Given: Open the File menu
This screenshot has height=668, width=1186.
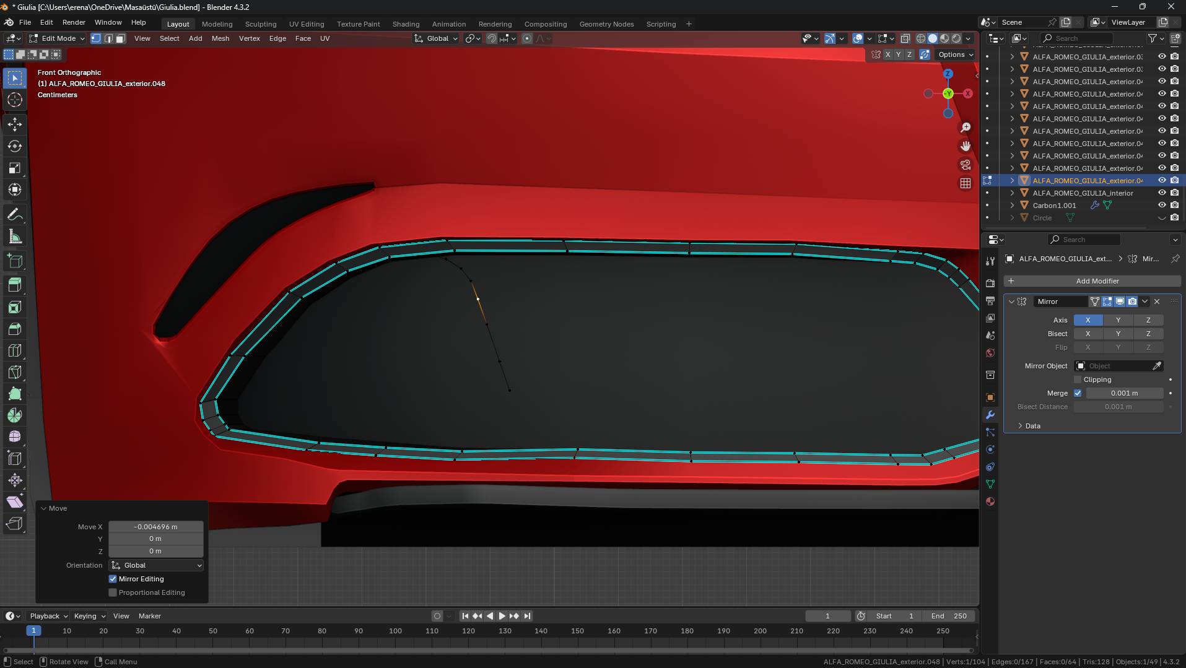Looking at the screenshot, I should [x=25, y=22].
